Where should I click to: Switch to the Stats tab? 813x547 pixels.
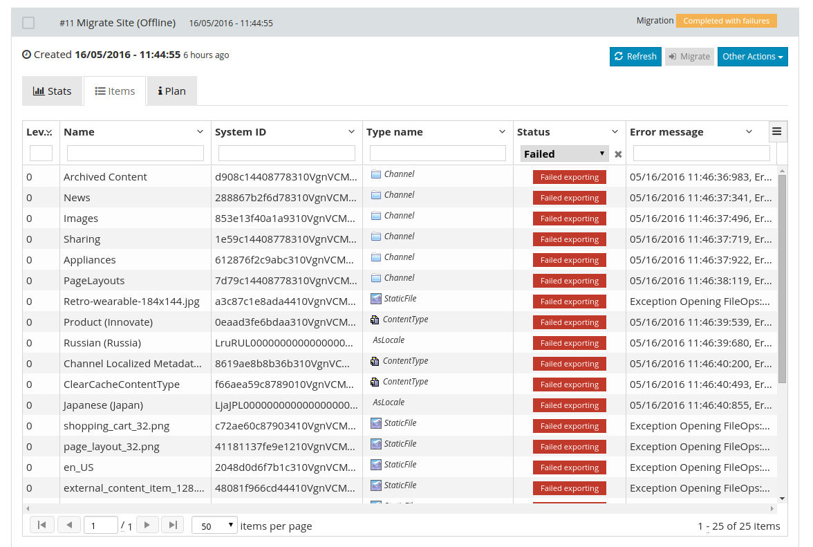52,91
